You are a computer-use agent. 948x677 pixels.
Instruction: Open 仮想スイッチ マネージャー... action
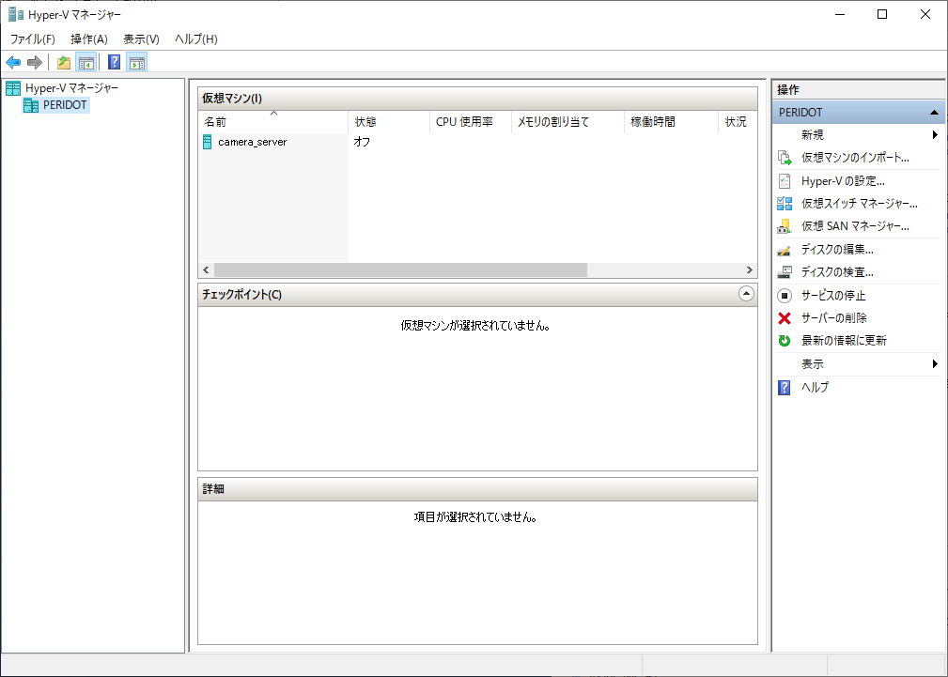coord(859,204)
